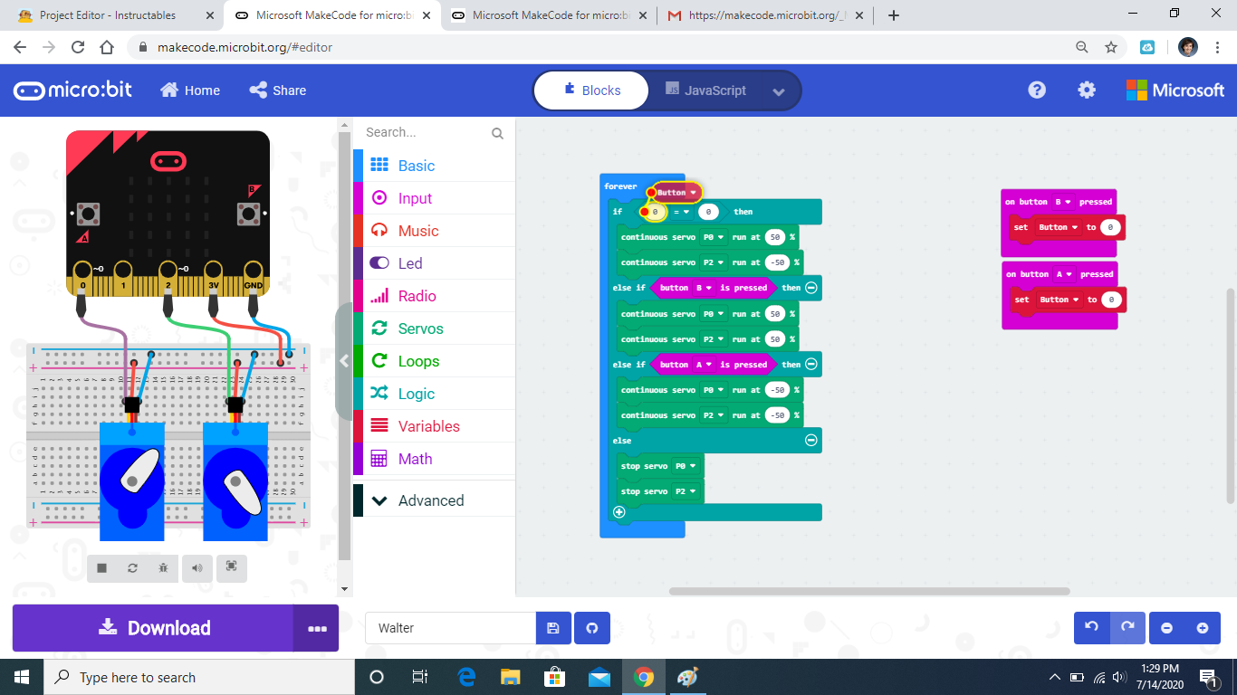Switch the editor to Blocks view

(592, 90)
